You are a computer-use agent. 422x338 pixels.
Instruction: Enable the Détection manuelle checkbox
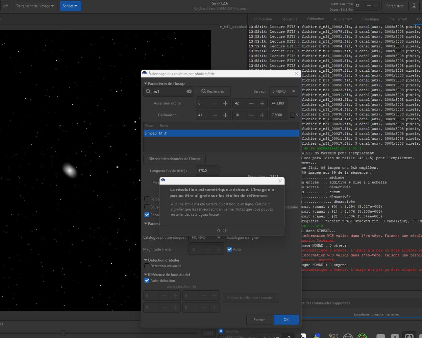click(147, 266)
